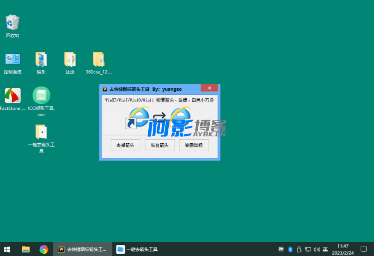Select the 控制面板 desktop icon

pyautogui.click(x=13, y=60)
